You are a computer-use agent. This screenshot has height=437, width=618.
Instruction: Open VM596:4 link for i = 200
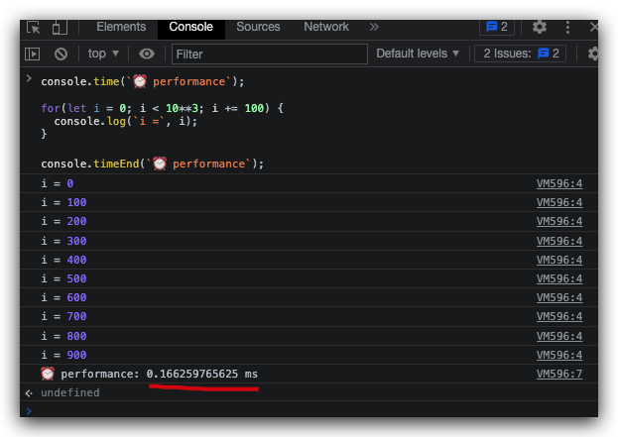pyautogui.click(x=559, y=221)
